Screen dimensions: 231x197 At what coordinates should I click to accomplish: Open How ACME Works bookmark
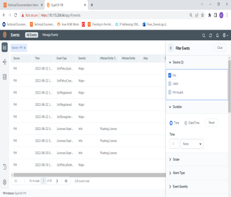[x=68, y=24]
